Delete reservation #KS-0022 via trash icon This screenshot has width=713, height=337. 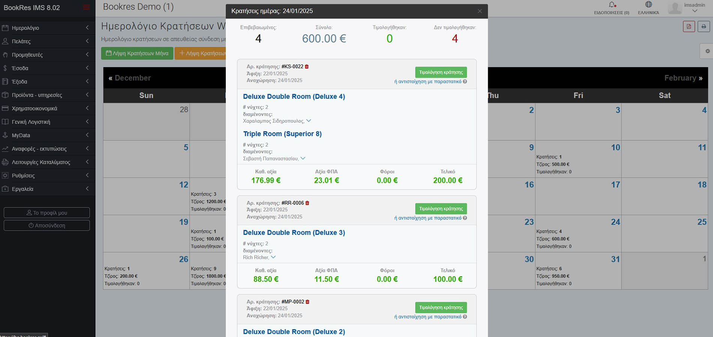tap(307, 67)
